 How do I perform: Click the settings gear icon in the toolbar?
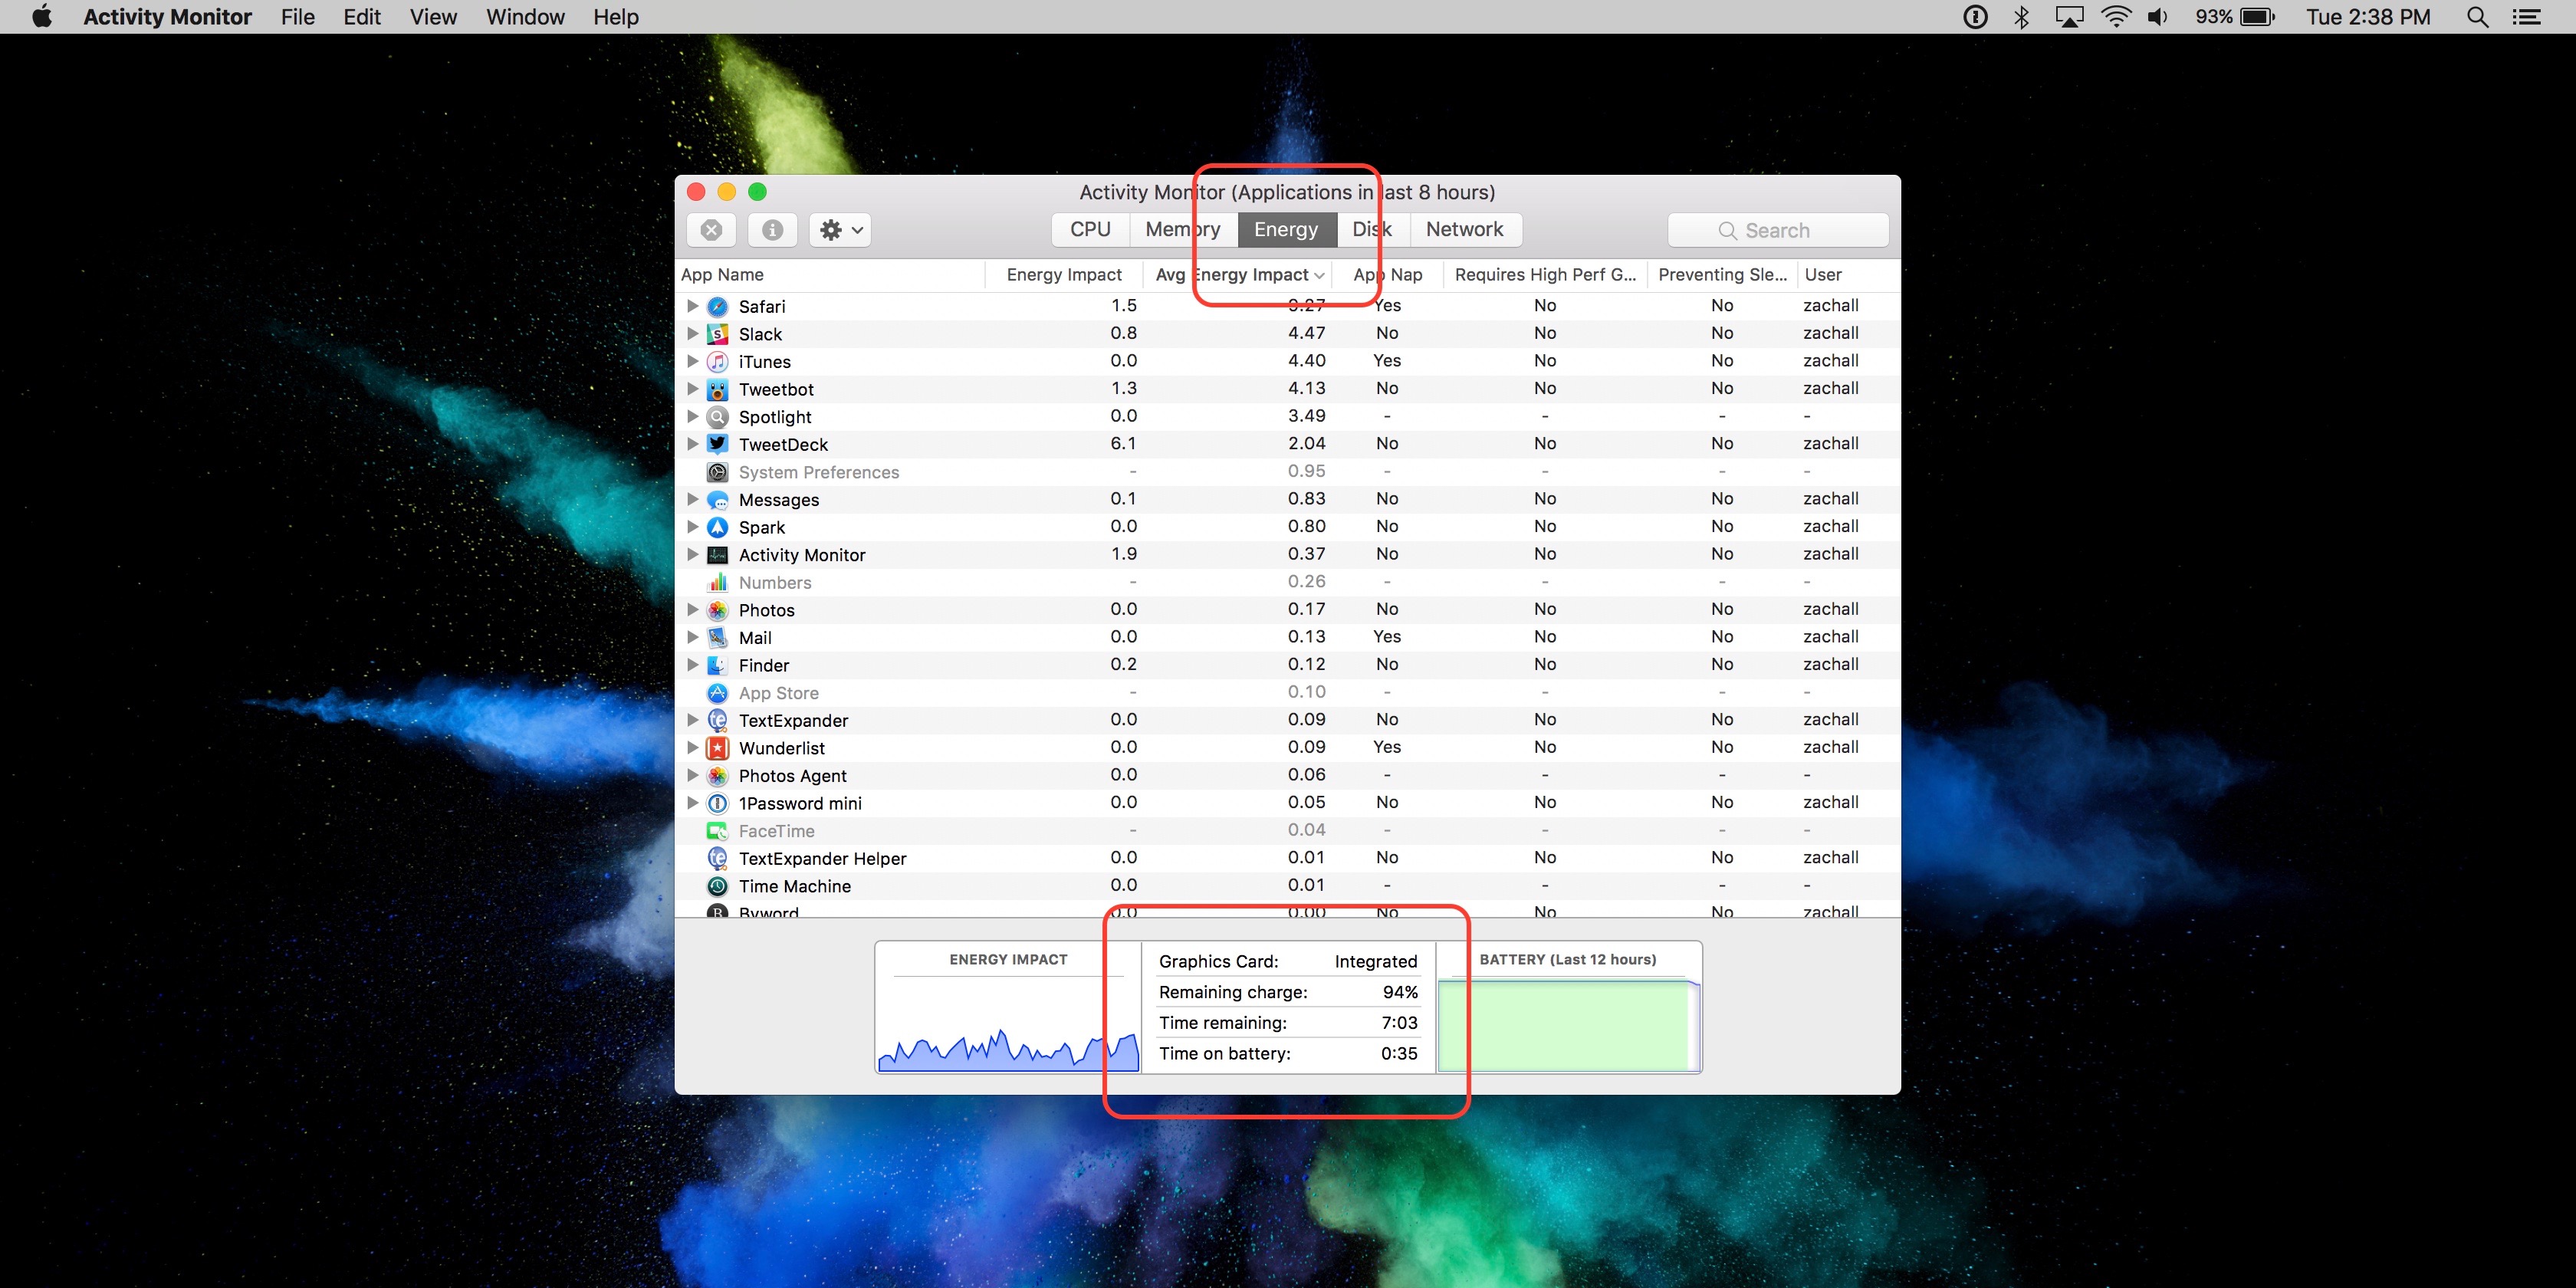tap(830, 229)
